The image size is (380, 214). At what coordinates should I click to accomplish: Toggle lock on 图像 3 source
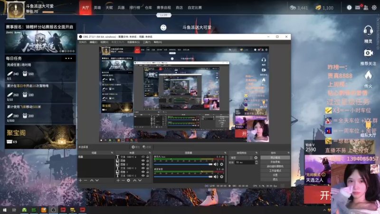click(x=148, y=172)
